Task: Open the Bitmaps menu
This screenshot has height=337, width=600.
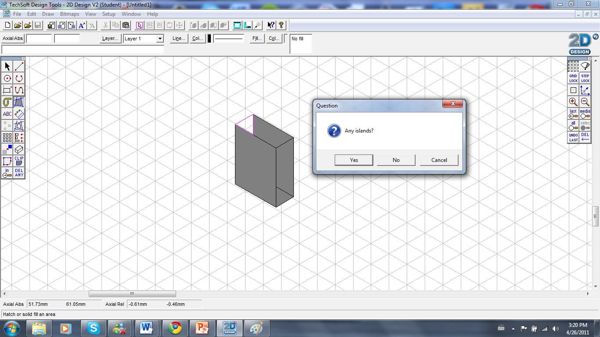Action: (x=69, y=14)
